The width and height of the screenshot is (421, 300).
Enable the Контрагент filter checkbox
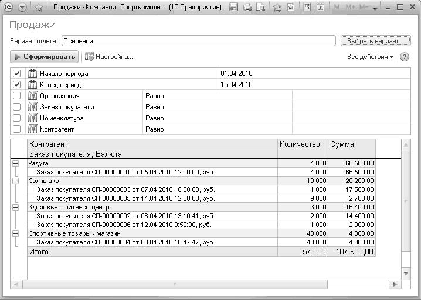(16, 129)
